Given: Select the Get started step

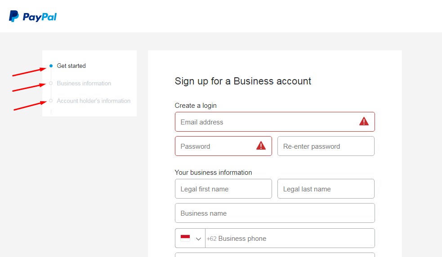Looking at the screenshot, I should [x=71, y=66].
